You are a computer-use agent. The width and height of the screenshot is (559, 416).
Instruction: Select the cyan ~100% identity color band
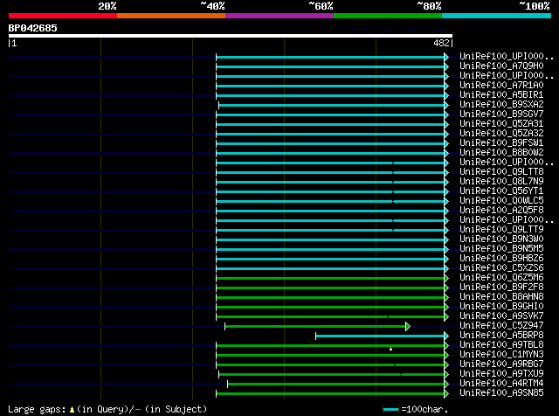tap(496, 16)
